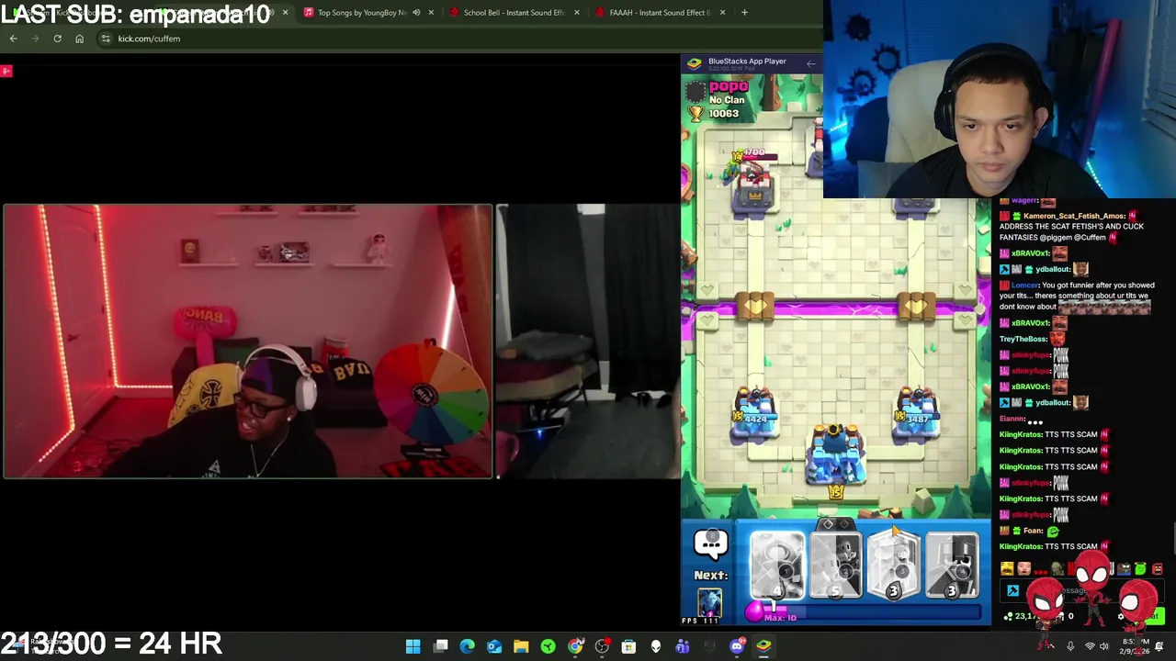Image resolution: width=1176 pixels, height=661 pixels.
Task: Open Eiannn username in chat
Action: click(x=1012, y=419)
